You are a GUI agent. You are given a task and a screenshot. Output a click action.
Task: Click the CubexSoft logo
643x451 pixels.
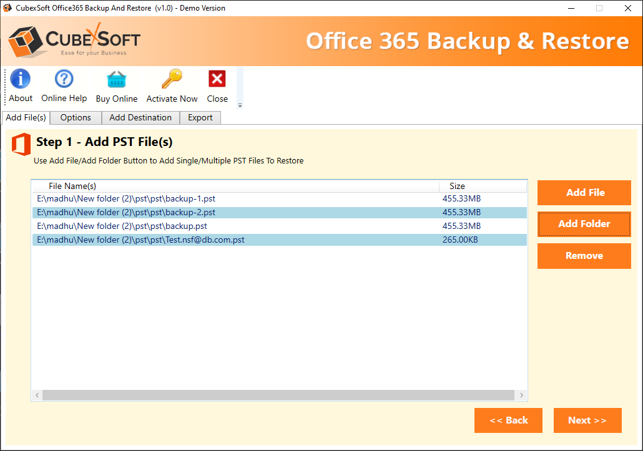(x=74, y=41)
